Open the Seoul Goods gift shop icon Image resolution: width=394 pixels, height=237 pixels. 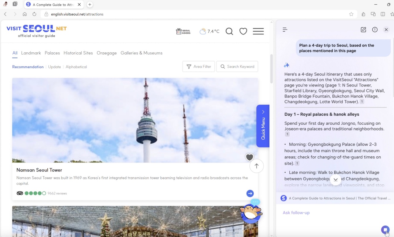coord(183,31)
